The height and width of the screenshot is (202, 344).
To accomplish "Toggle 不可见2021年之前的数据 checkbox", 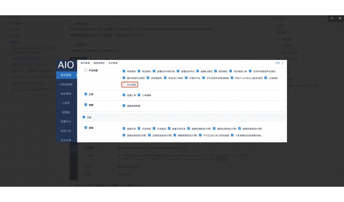I will [200, 135].
